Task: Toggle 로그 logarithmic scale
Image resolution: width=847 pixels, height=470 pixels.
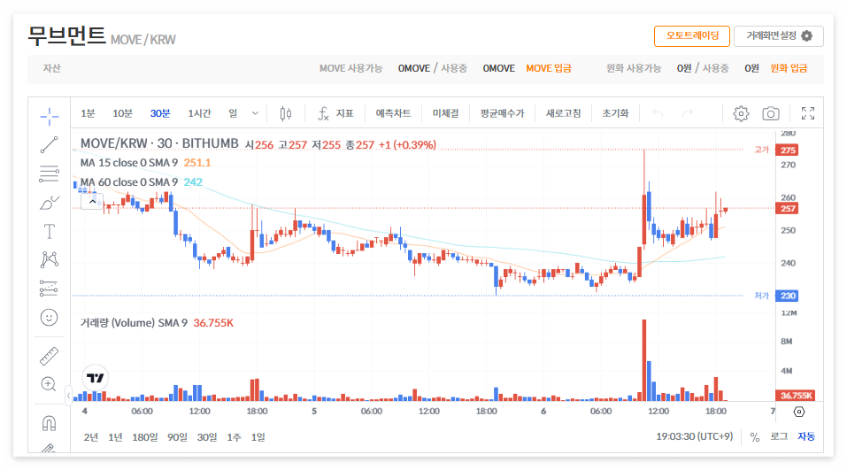Action: pyautogui.click(x=779, y=437)
